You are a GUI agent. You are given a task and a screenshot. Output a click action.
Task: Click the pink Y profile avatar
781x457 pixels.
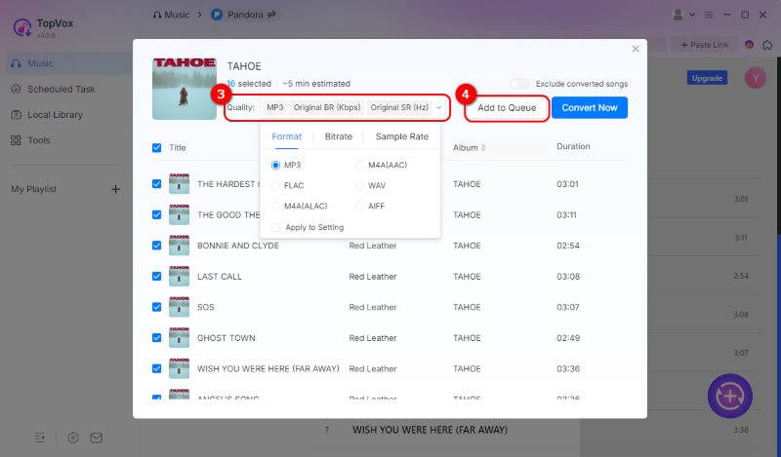pos(756,78)
